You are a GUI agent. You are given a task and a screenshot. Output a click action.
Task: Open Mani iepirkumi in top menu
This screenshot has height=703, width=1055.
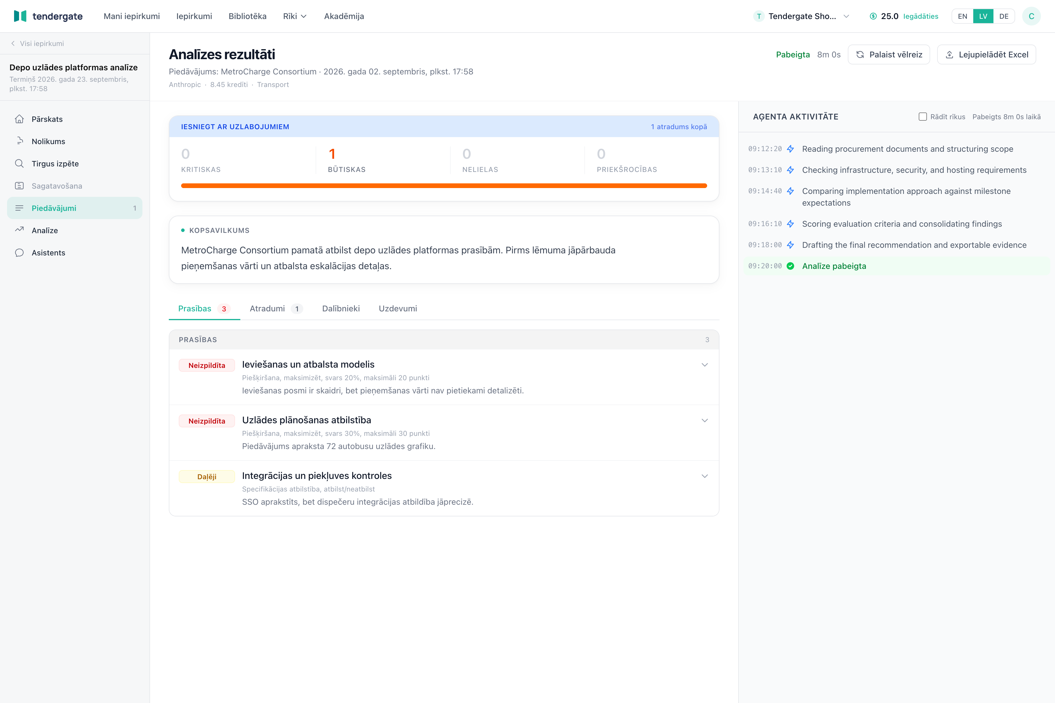pos(131,16)
